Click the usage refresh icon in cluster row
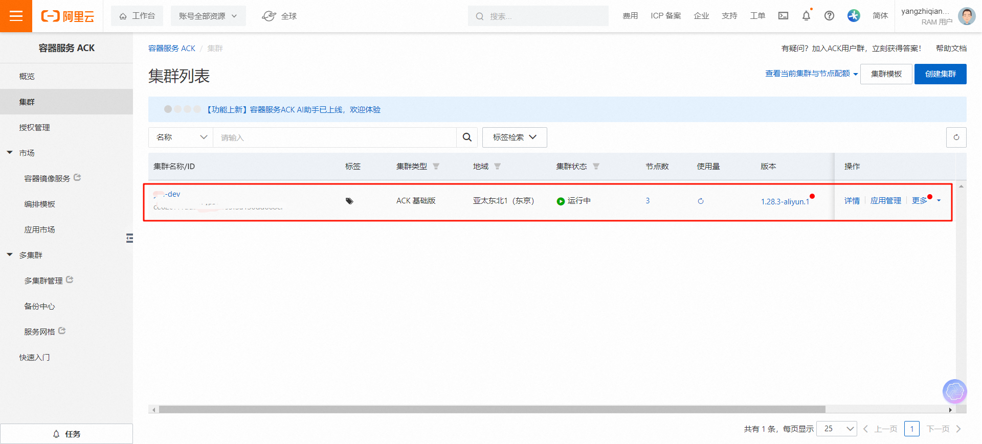Screen dimensions: 982x444 [x=701, y=201]
